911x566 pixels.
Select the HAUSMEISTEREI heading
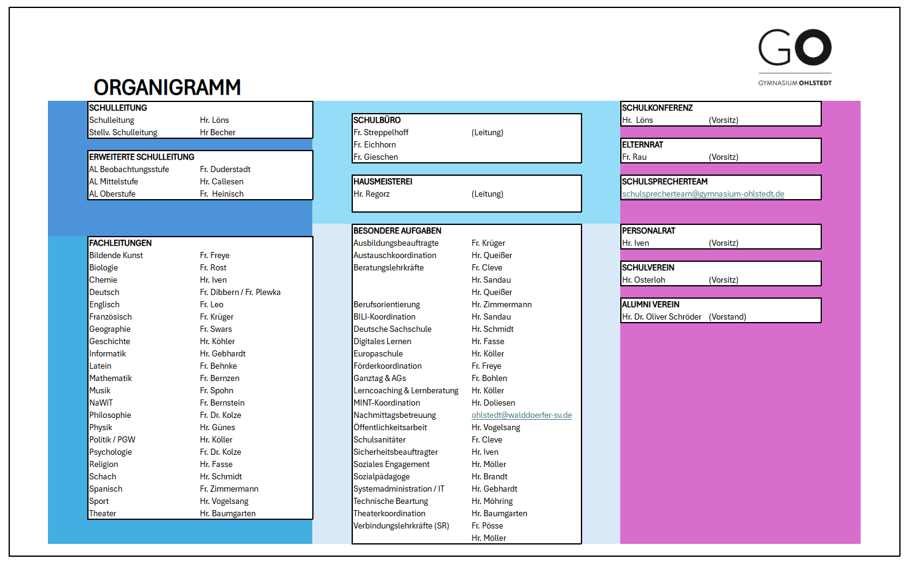click(382, 182)
